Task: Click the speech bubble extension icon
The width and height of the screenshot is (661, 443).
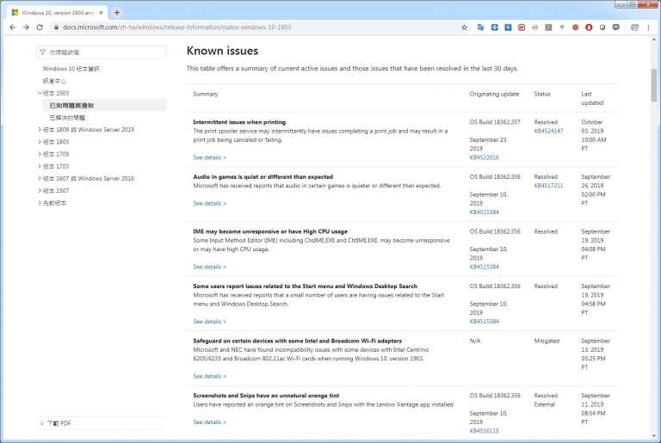Action: coord(616,28)
